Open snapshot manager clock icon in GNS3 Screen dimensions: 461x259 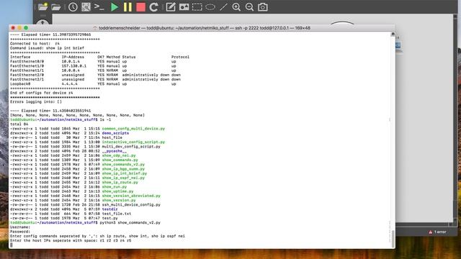73,7
